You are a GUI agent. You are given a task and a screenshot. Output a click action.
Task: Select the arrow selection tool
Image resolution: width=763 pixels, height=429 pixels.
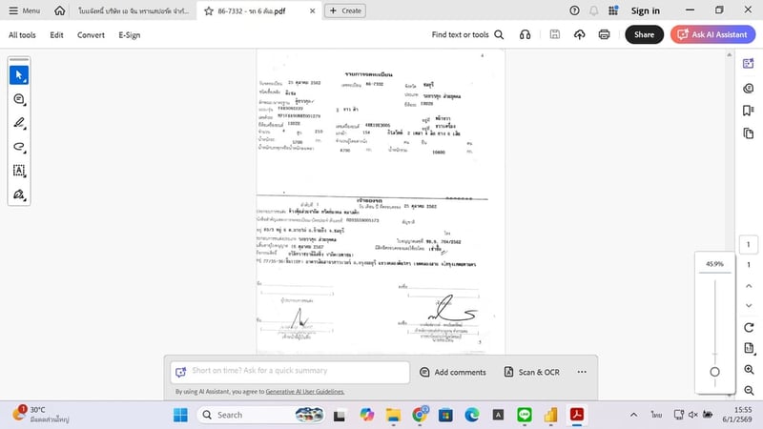(x=19, y=74)
